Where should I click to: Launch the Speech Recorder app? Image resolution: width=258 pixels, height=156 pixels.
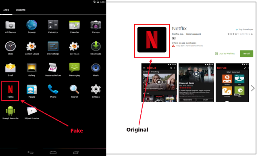click(x=10, y=112)
